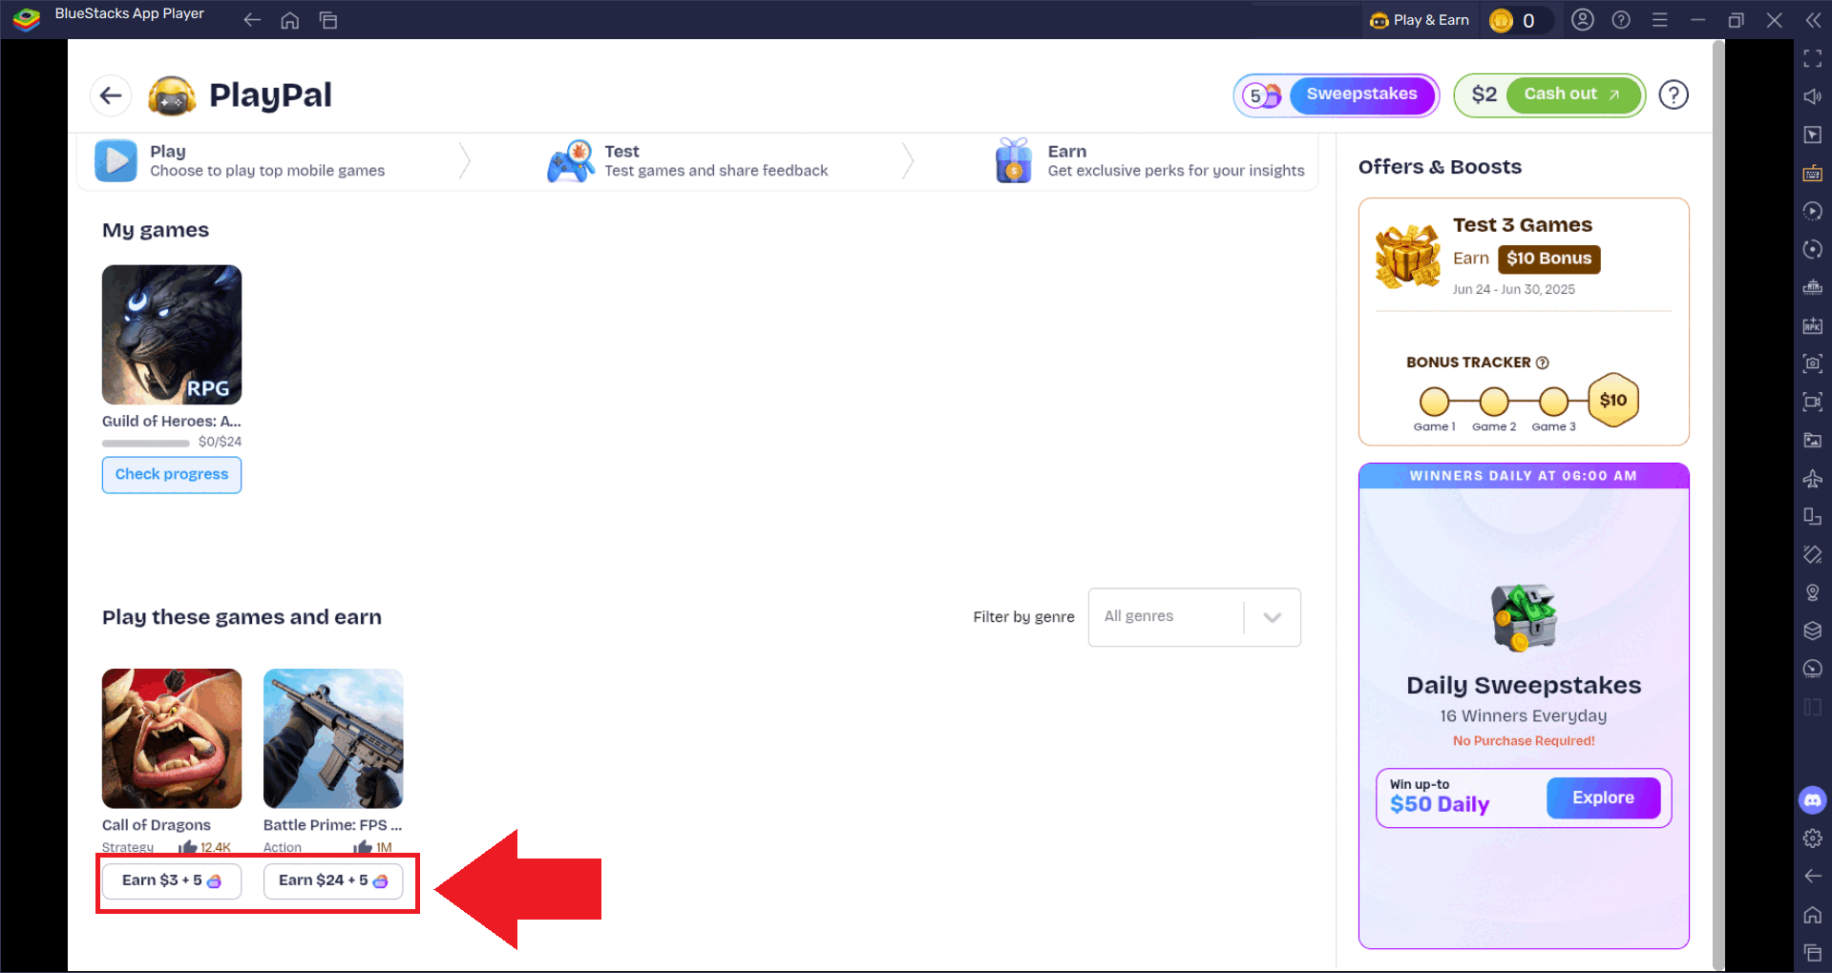Click the Earn step in the header
This screenshot has width=1832, height=973.
pyautogui.click(x=1148, y=160)
